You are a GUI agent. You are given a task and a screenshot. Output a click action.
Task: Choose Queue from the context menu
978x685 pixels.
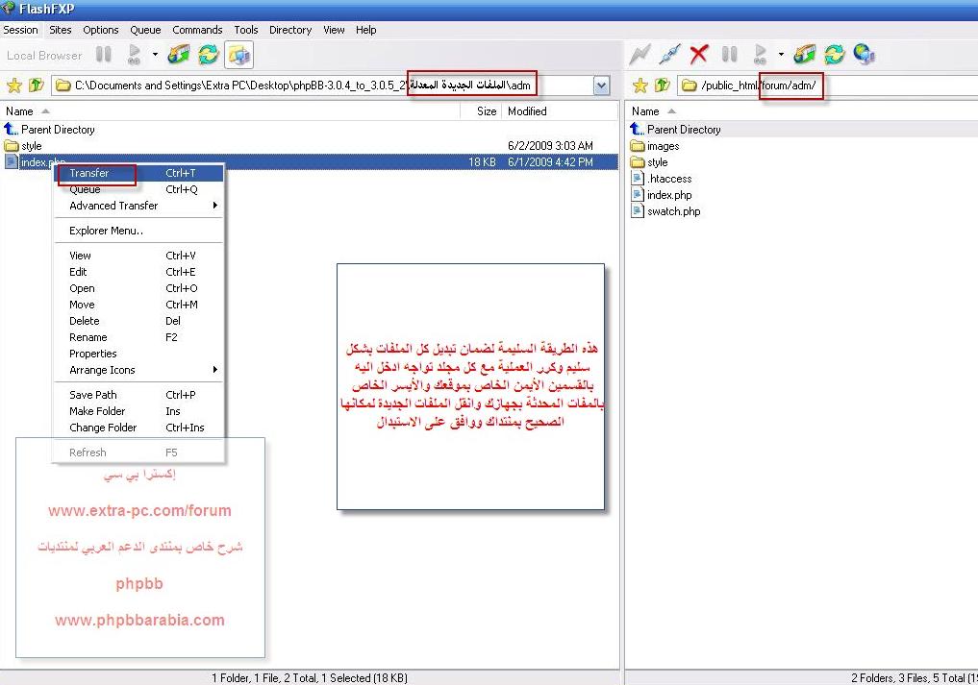click(139, 189)
